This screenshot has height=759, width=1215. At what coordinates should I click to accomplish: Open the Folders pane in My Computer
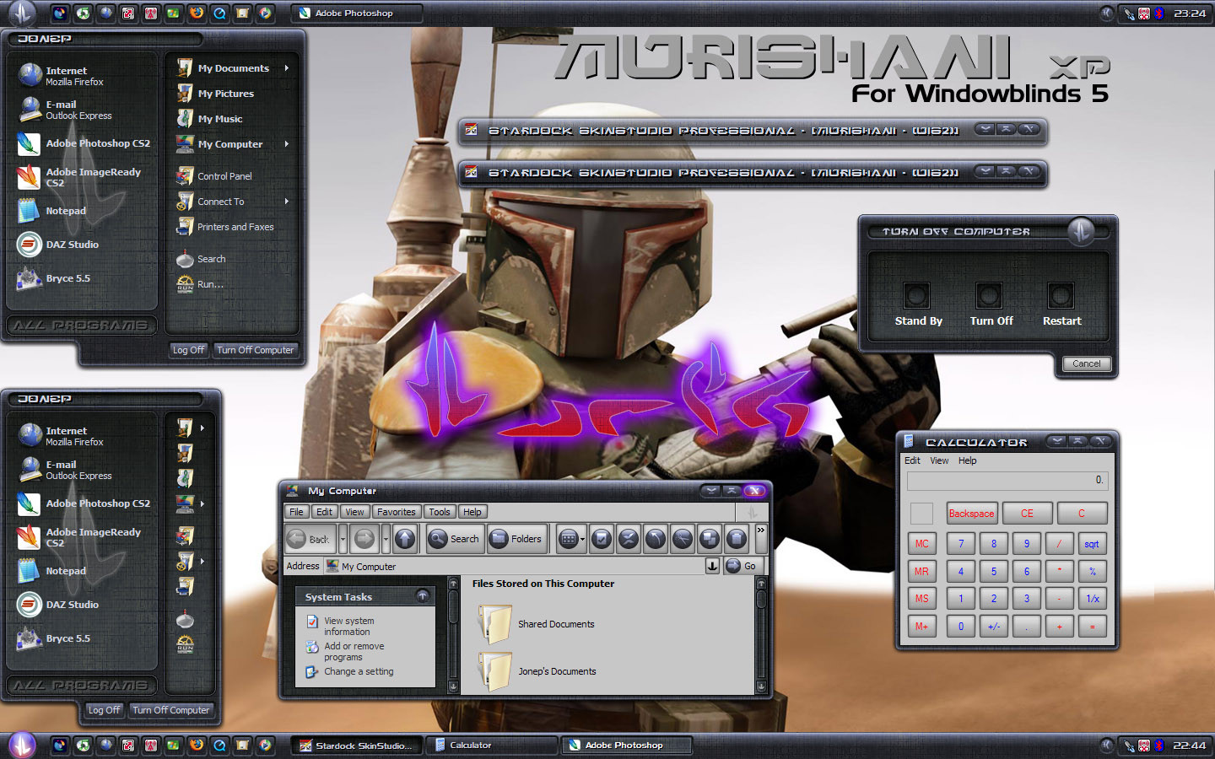pos(516,539)
